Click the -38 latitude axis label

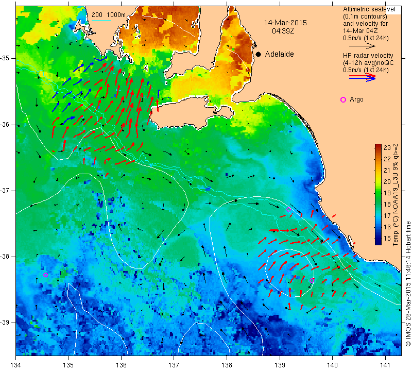[6, 257]
